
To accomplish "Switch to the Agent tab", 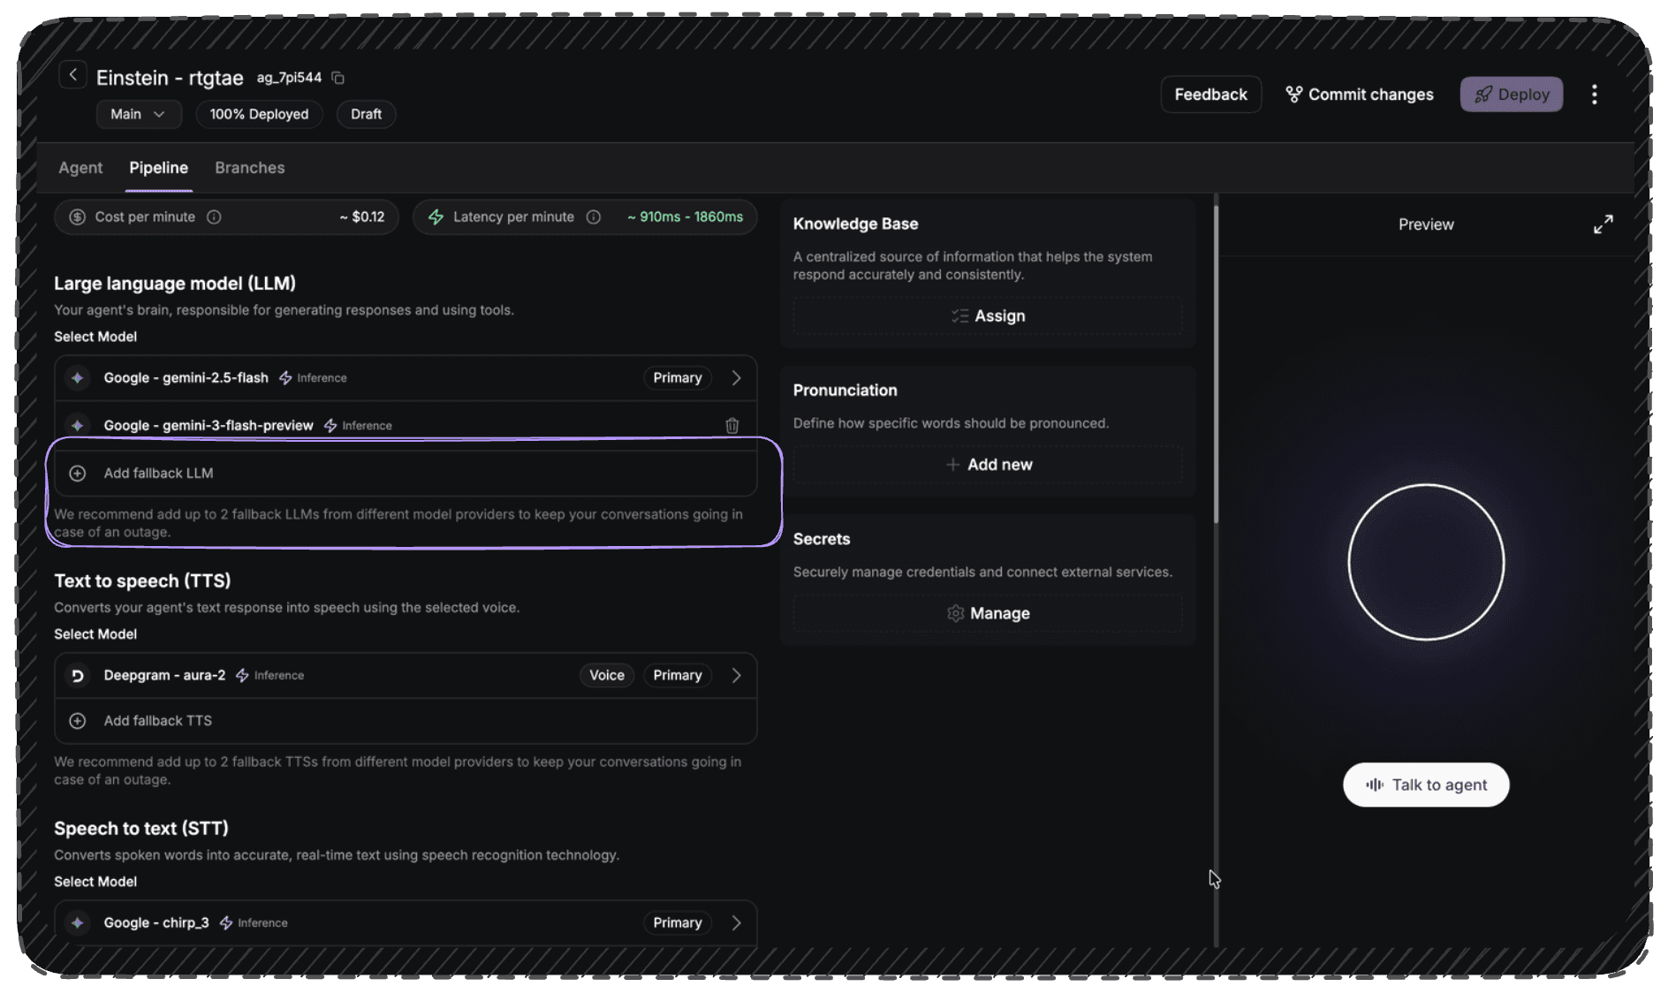I will click(x=80, y=168).
